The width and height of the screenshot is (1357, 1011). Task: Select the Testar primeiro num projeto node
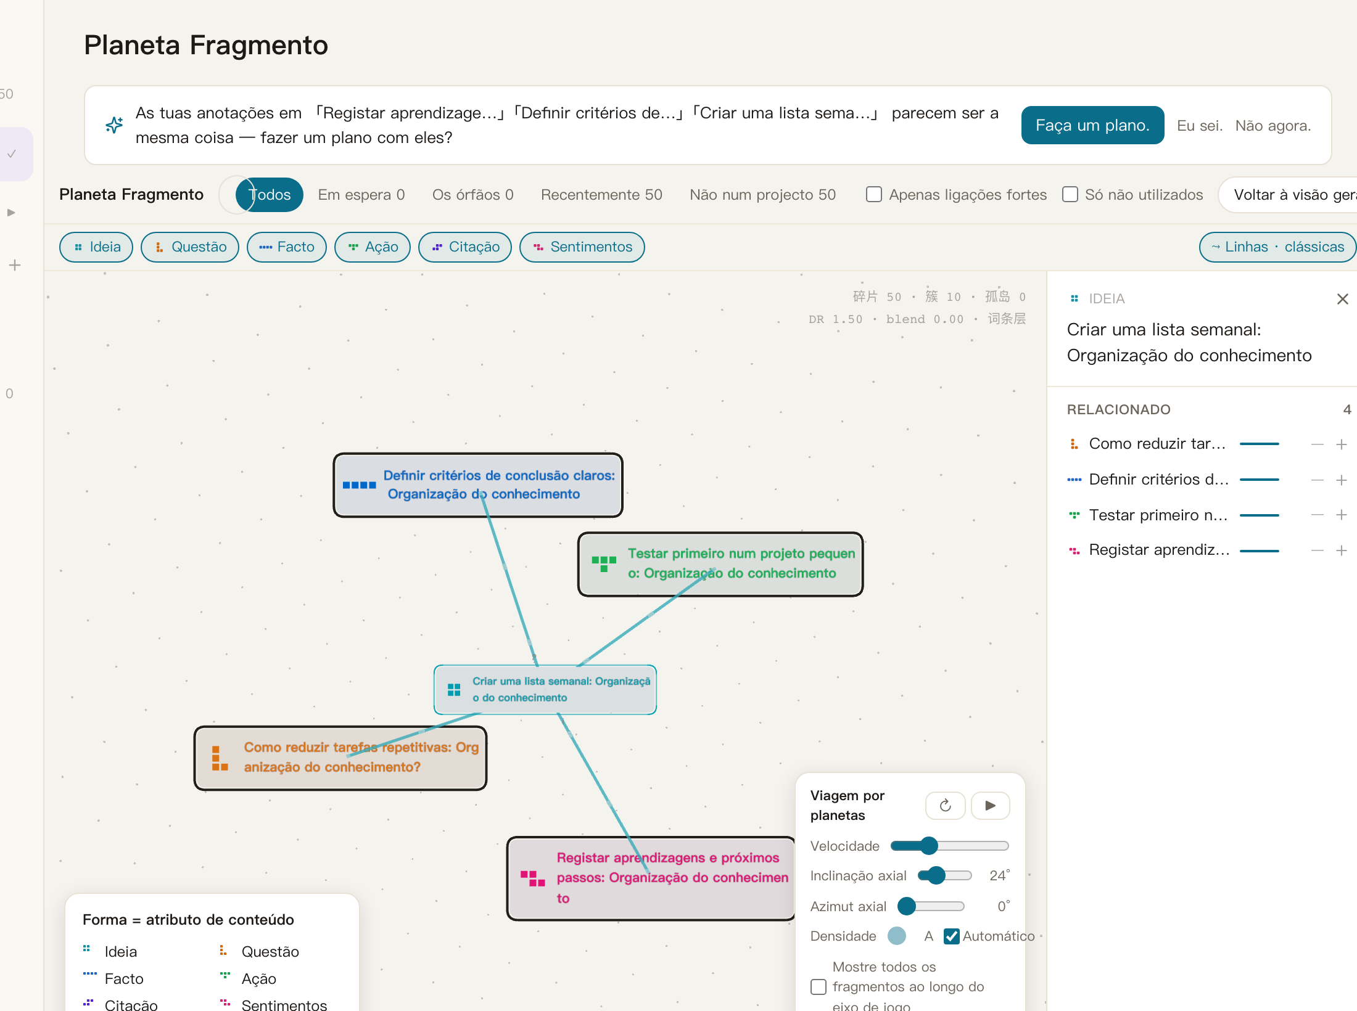pos(720,563)
